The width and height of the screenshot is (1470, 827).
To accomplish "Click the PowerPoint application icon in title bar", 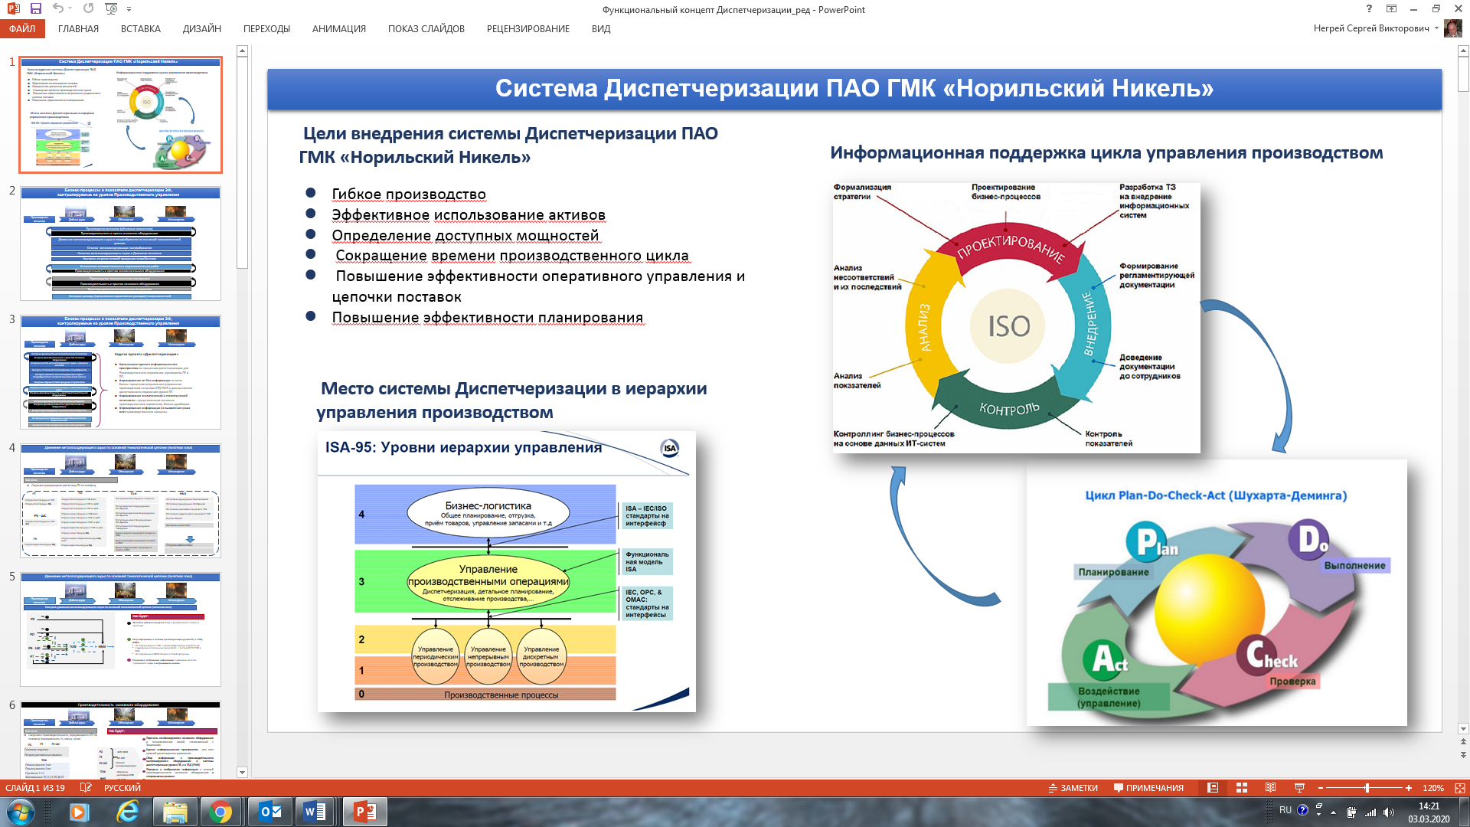I will [13, 8].
